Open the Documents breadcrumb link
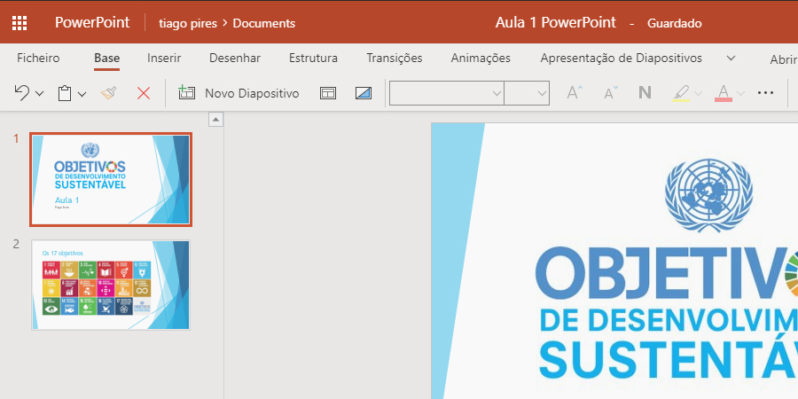798x399 pixels. coord(263,23)
